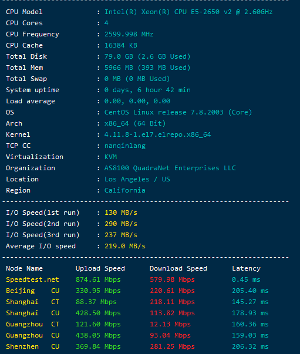Select the 2nd run I/O speed 290 MB/s

(x=121, y=224)
